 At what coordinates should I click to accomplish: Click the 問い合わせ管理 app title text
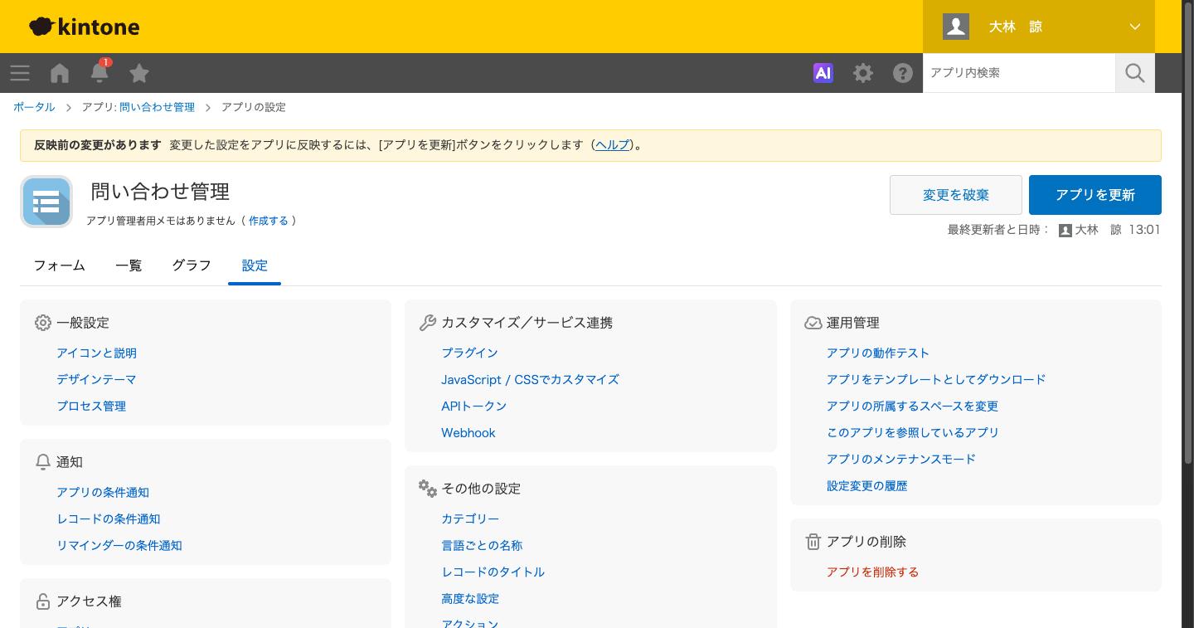(160, 192)
